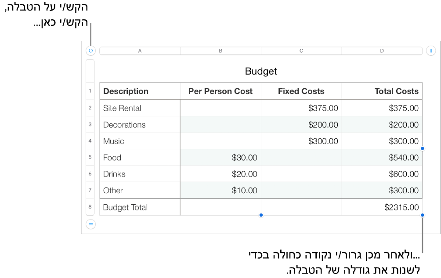Select the Fixed Costs header cell
This screenshot has width=441, height=278.
tap(301, 91)
